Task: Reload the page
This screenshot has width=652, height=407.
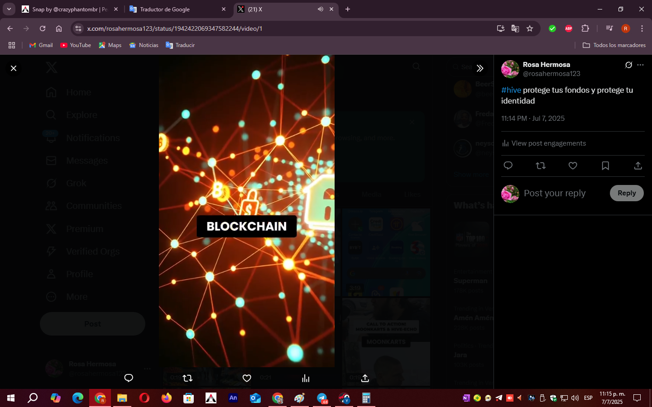Action: coord(43,28)
